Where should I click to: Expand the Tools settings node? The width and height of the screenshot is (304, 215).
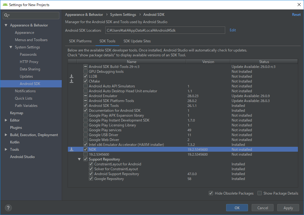pos(6,149)
